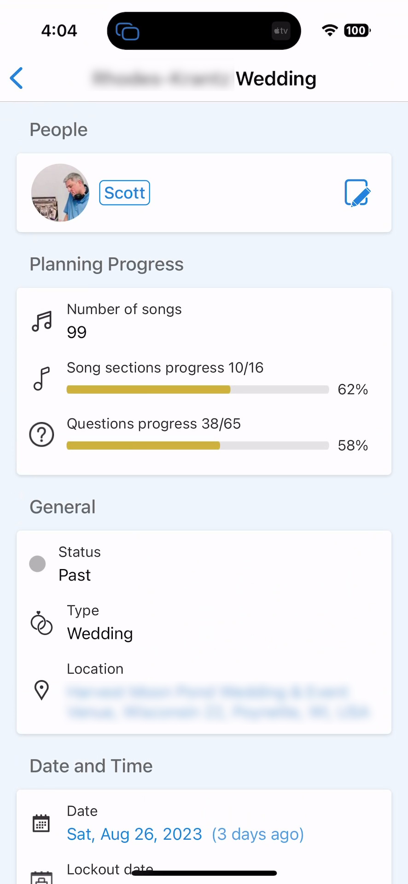This screenshot has height=884, width=408.
Task: Tap the back arrow in header
Action: [x=17, y=78]
